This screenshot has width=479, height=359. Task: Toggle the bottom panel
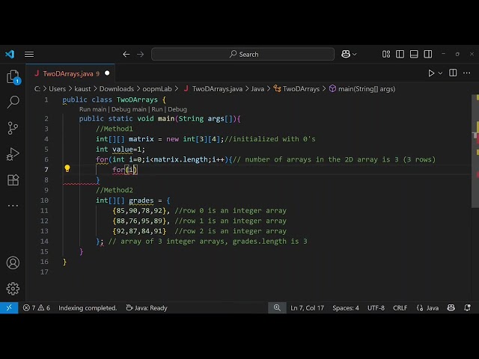click(414, 55)
